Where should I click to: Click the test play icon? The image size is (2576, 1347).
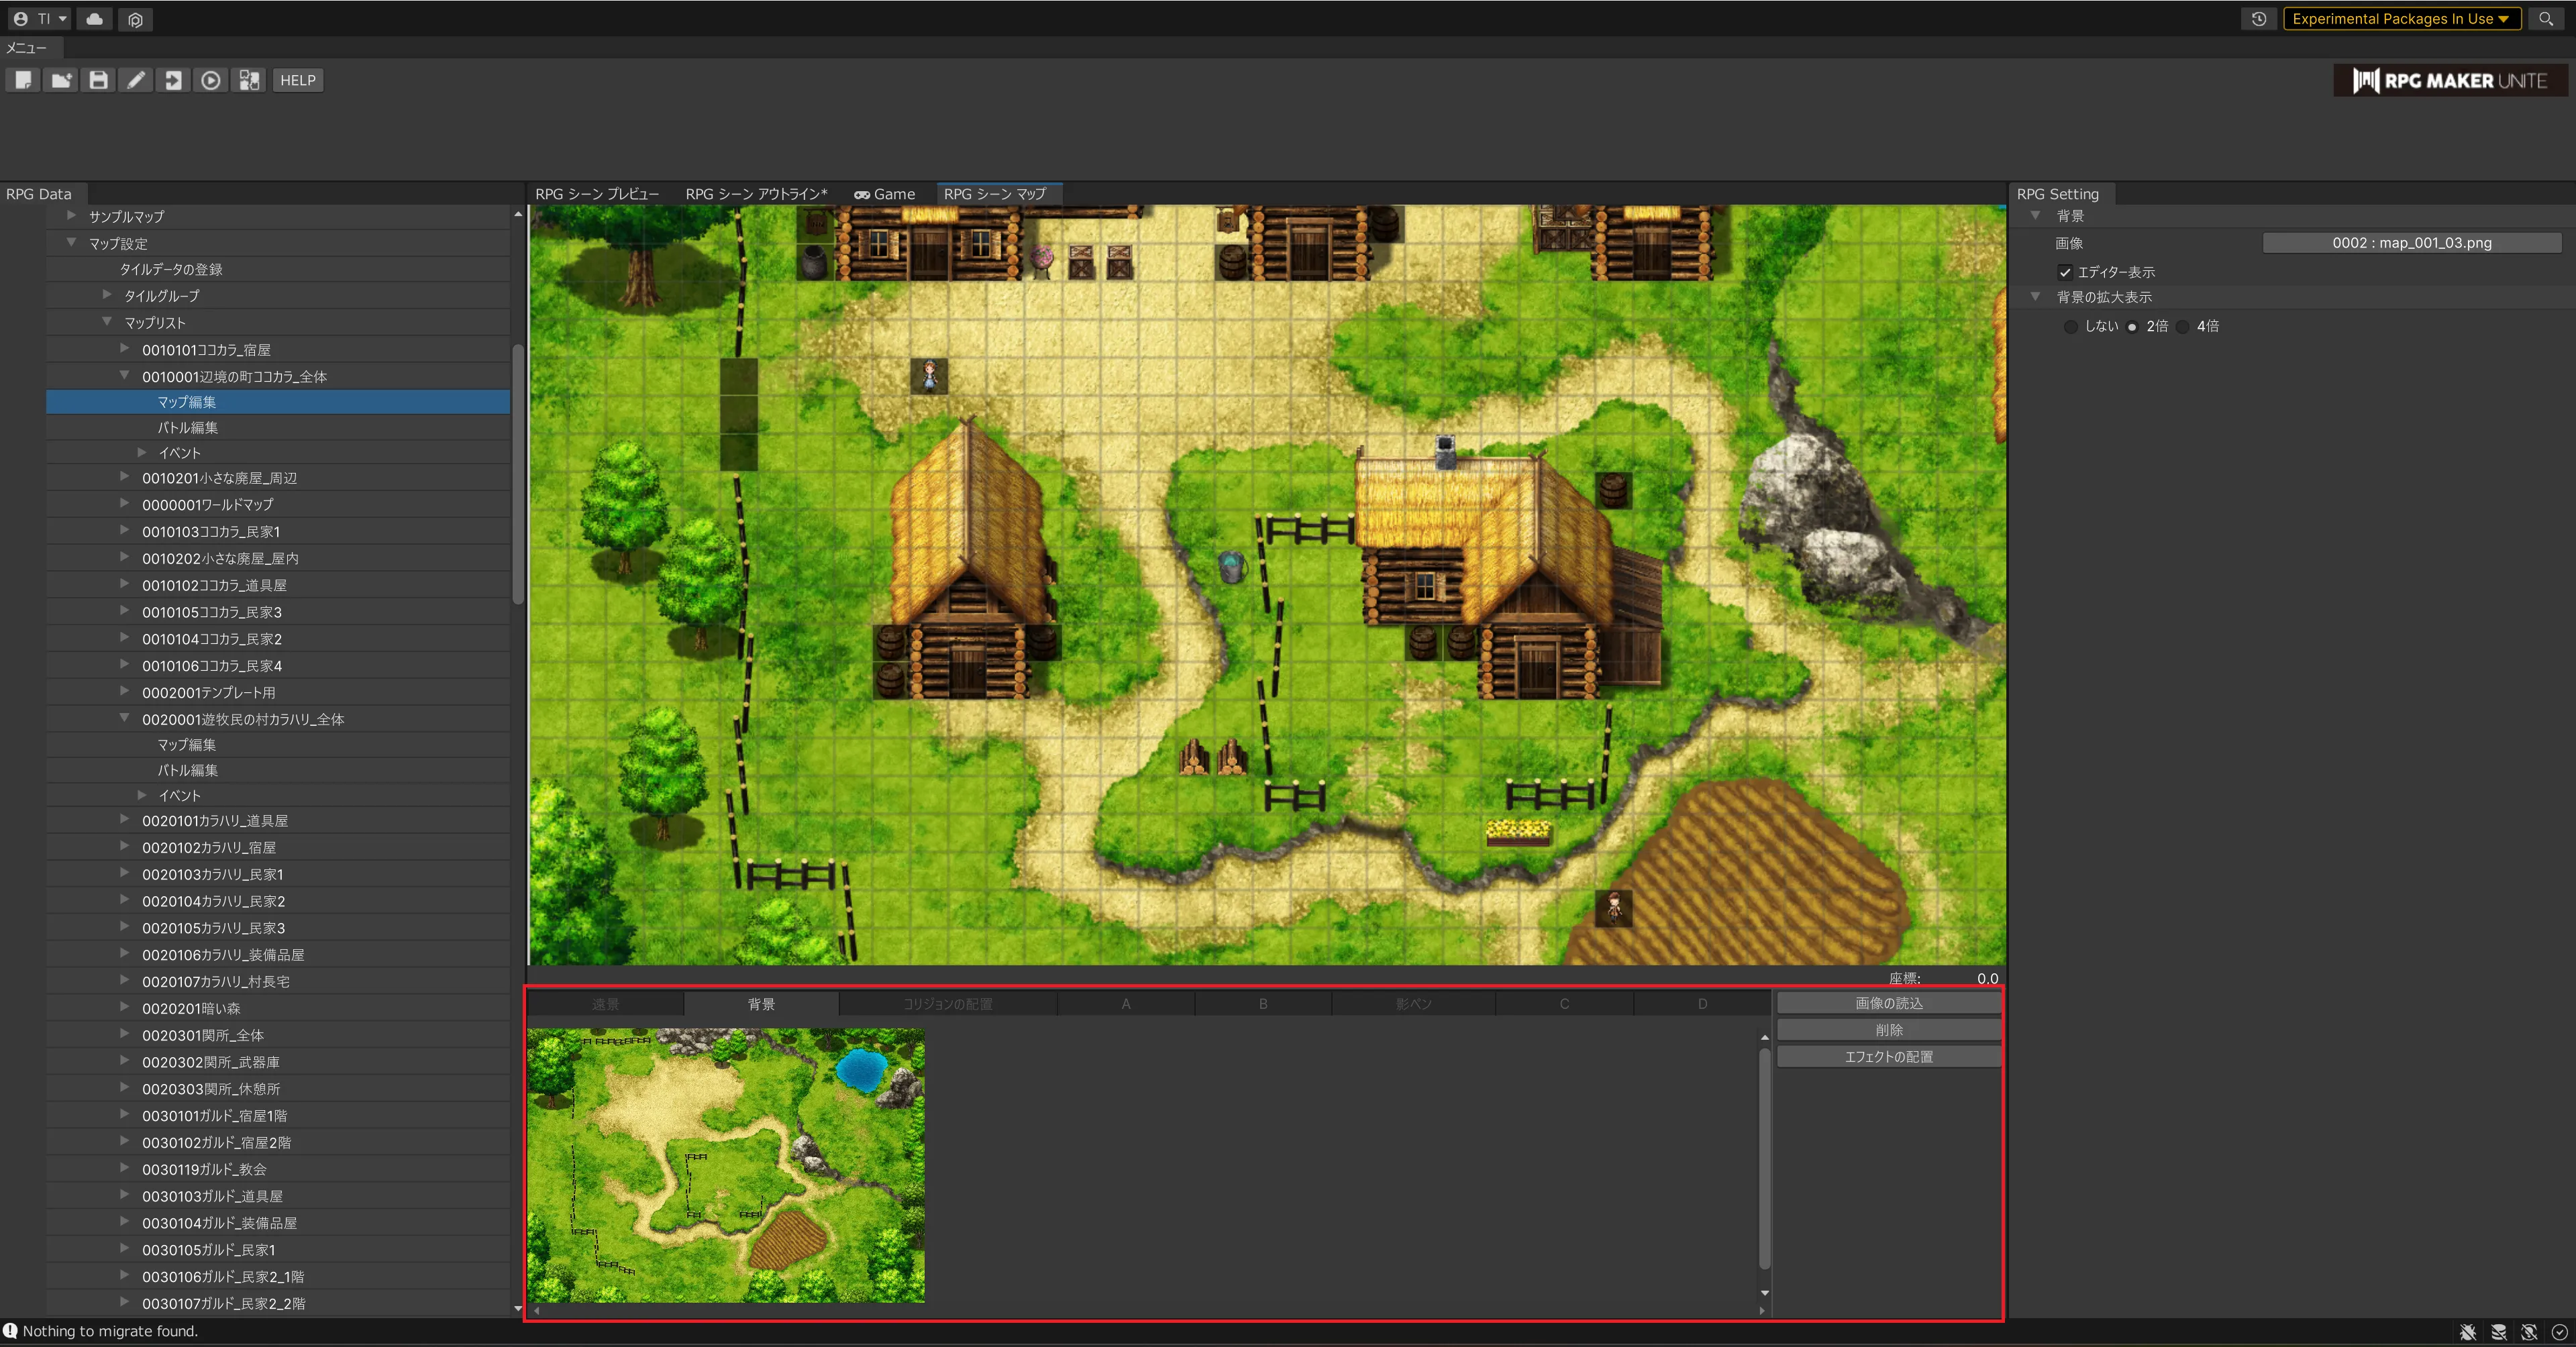tap(211, 80)
